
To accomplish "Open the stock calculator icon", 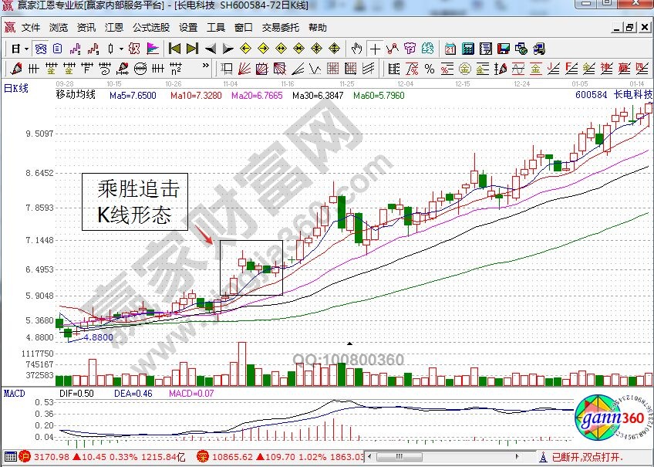I will coord(467,48).
